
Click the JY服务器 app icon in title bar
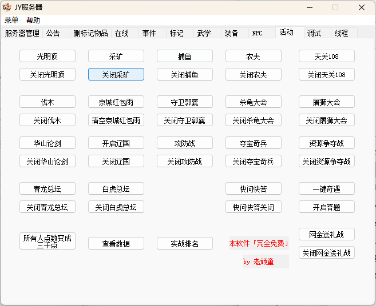(x=7, y=7)
